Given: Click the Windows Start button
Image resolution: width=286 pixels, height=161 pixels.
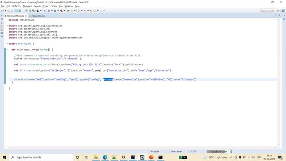Looking at the screenshot, I should pyautogui.click(x=4, y=157).
